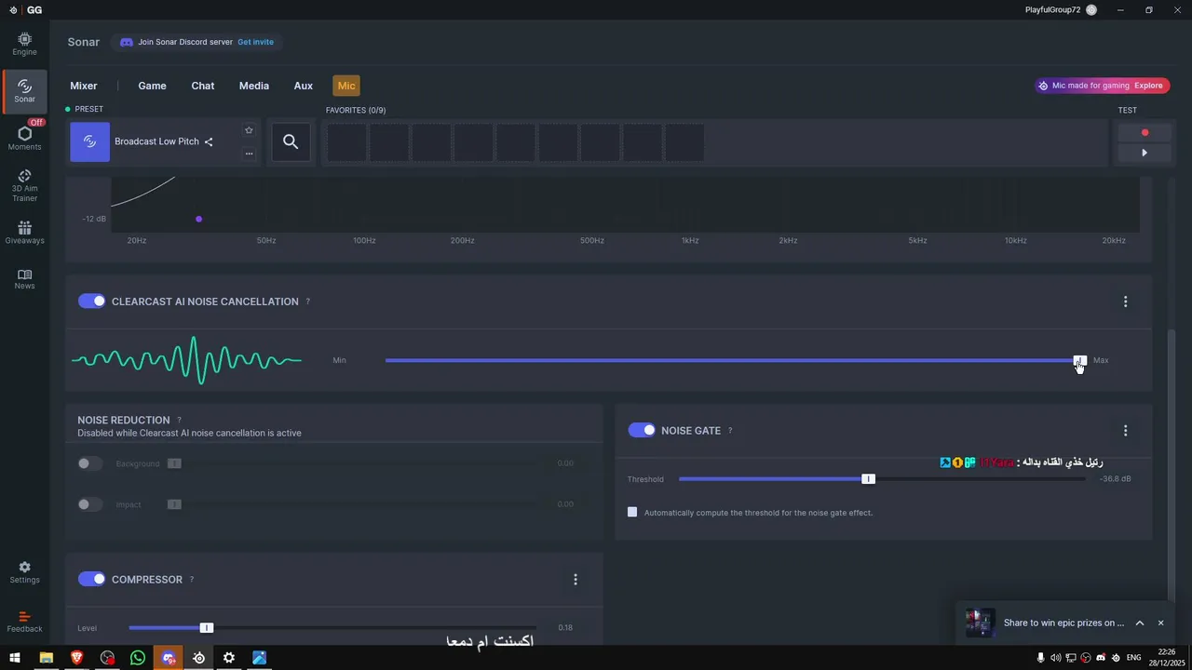Switch to the Game tab

click(152, 86)
